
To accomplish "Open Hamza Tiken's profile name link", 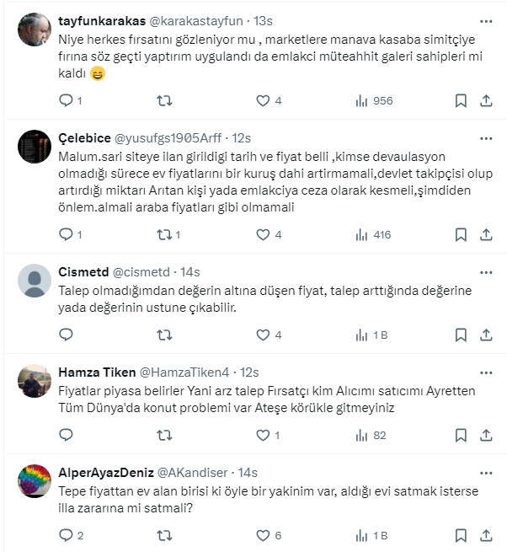I will tap(91, 372).
